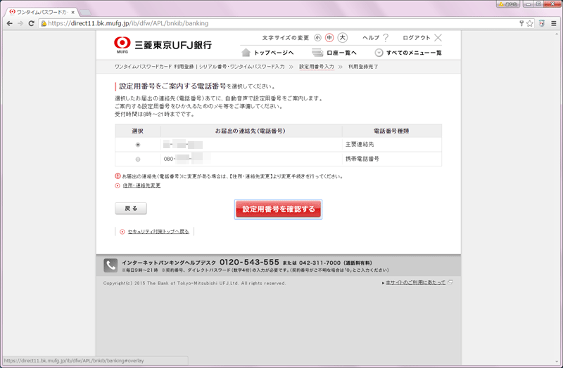
Task: Open a new browser tab
Action: [85, 13]
